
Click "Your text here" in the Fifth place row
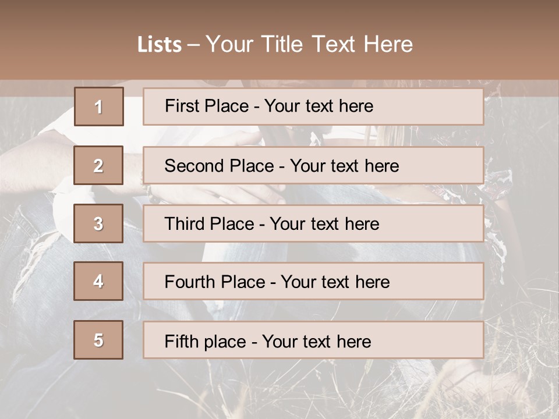pyautogui.click(x=316, y=341)
